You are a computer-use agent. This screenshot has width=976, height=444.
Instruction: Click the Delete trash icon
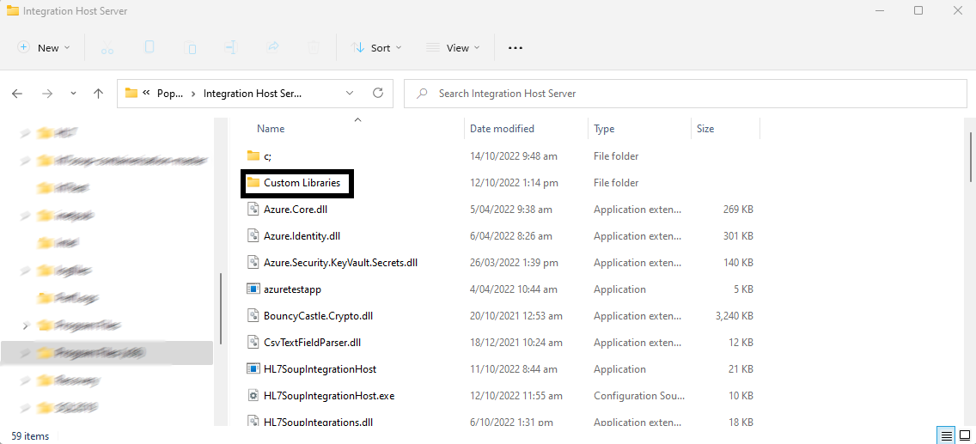[314, 47]
